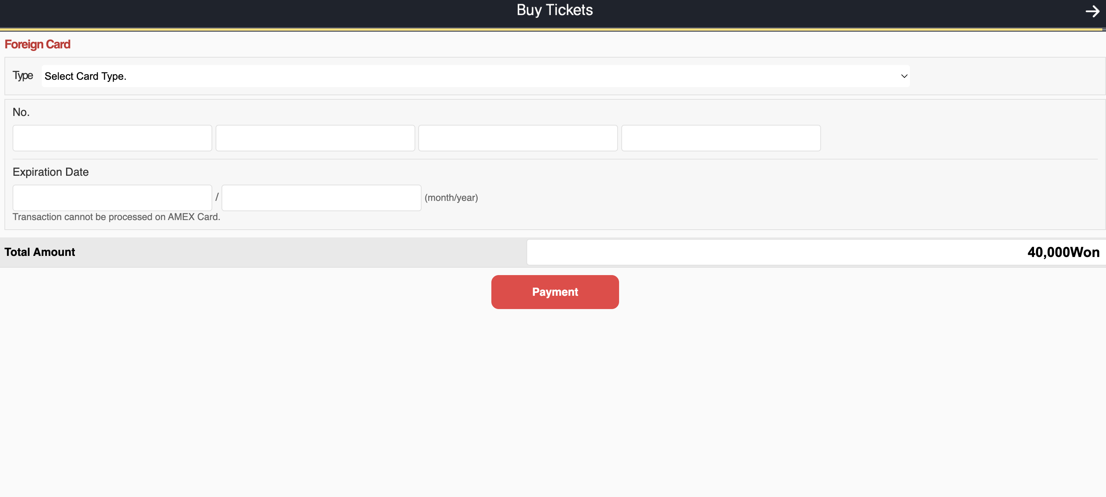
Task: Focus the first card number field
Action: tap(112, 138)
